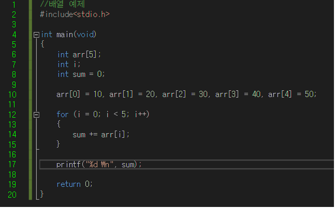Click the "%d \n" format string
Image resolution: width=335 pixels, height=208 pixels.
100,164
